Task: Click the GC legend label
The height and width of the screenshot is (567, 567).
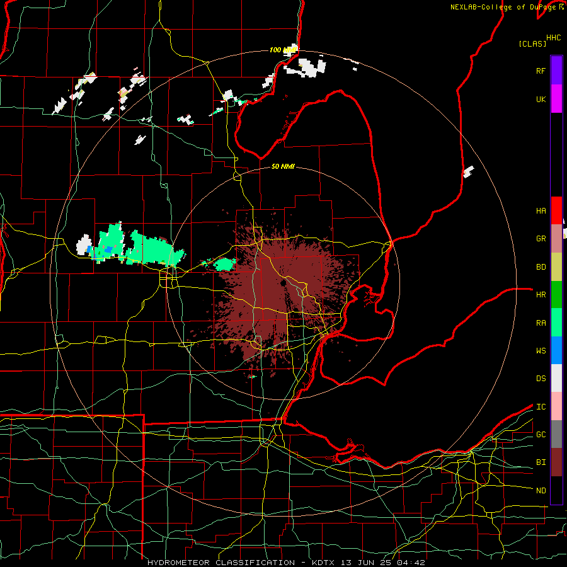Action: (x=541, y=435)
